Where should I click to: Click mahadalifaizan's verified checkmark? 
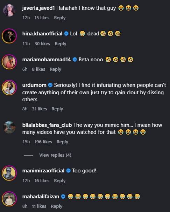pos(63,197)
